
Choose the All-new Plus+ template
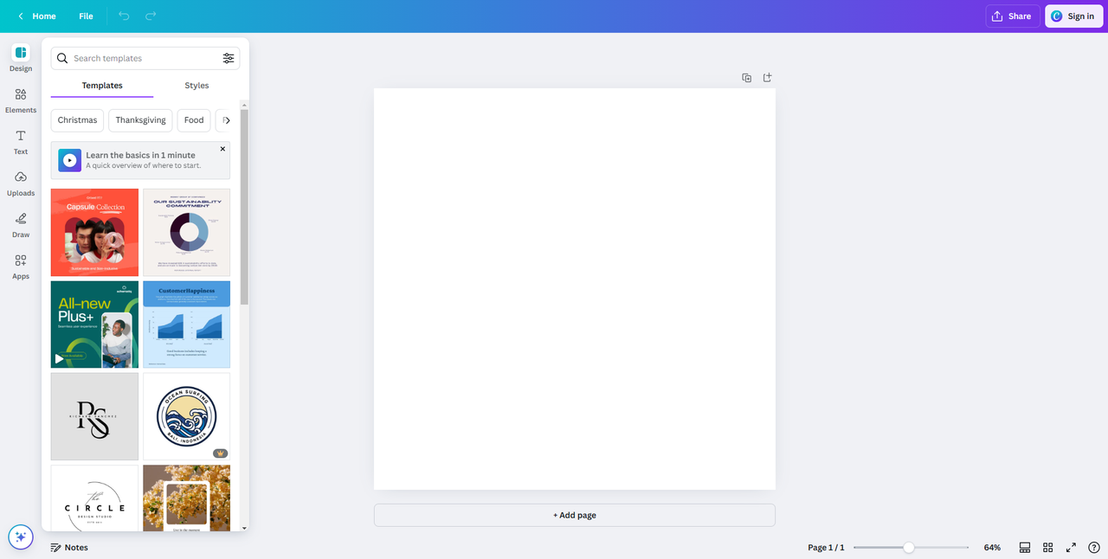point(94,324)
